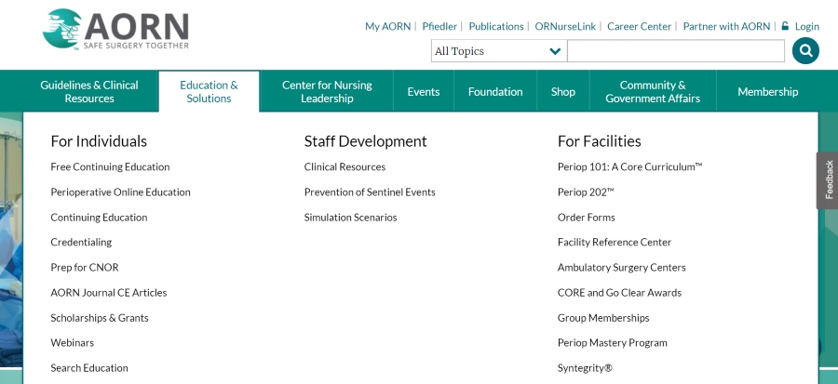Click the search text field
Screen dimensions: 838x384
(x=676, y=51)
